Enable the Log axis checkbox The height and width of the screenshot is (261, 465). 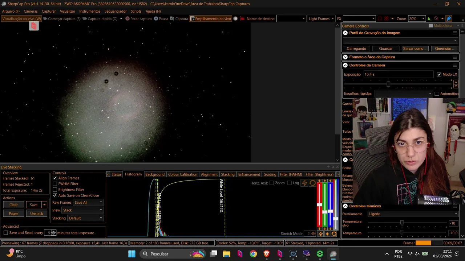(x=289, y=183)
